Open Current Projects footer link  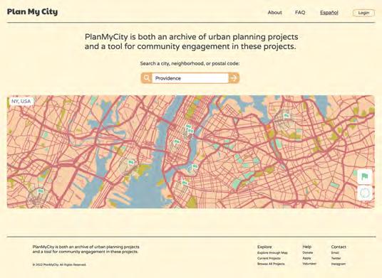point(269,258)
